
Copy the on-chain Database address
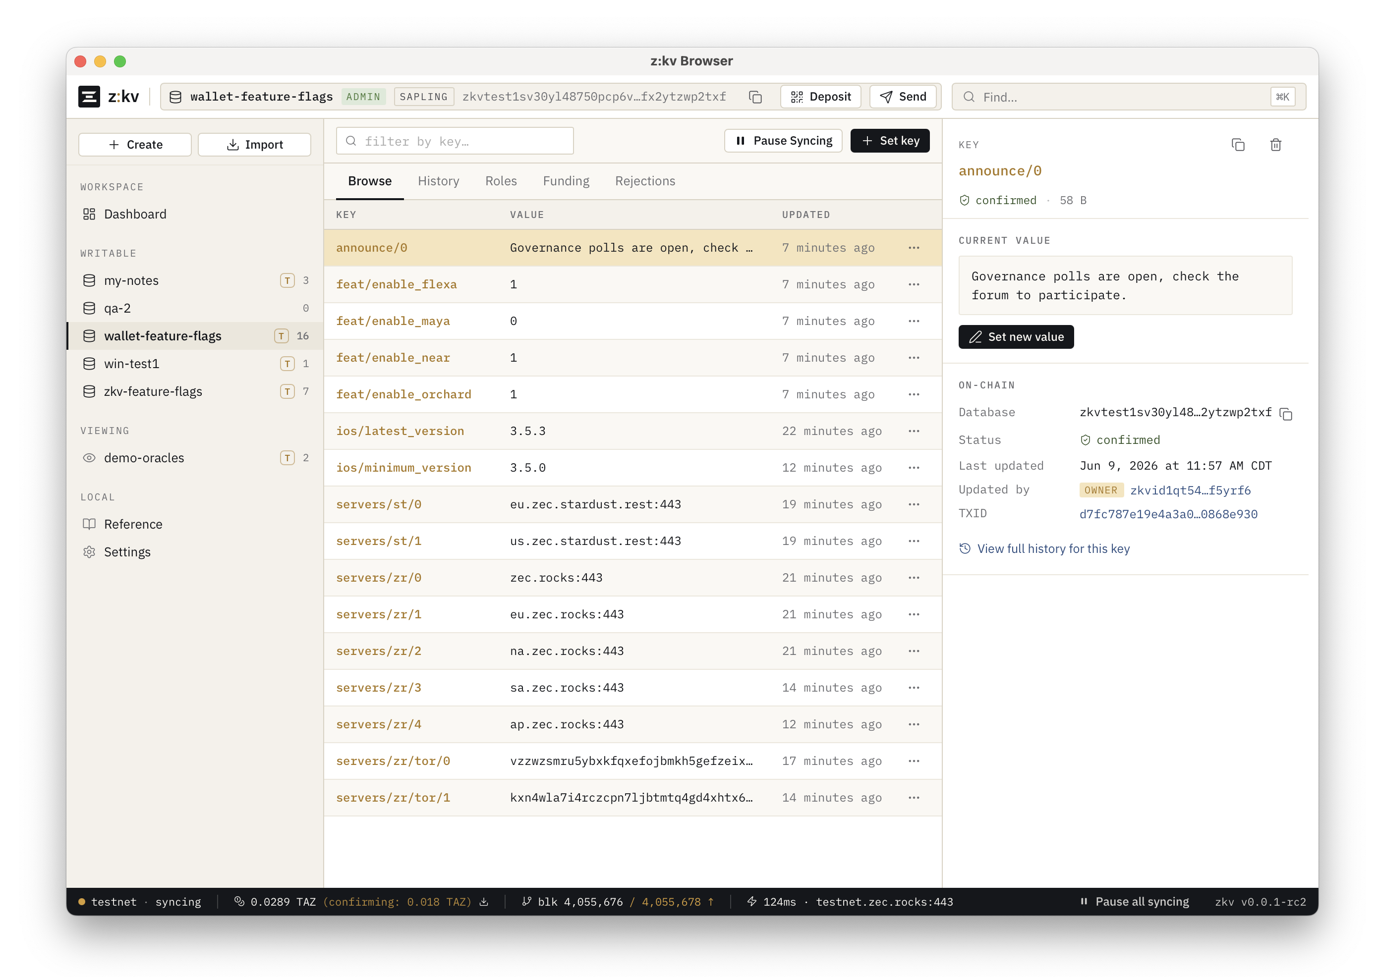(x=1285, y=414)
